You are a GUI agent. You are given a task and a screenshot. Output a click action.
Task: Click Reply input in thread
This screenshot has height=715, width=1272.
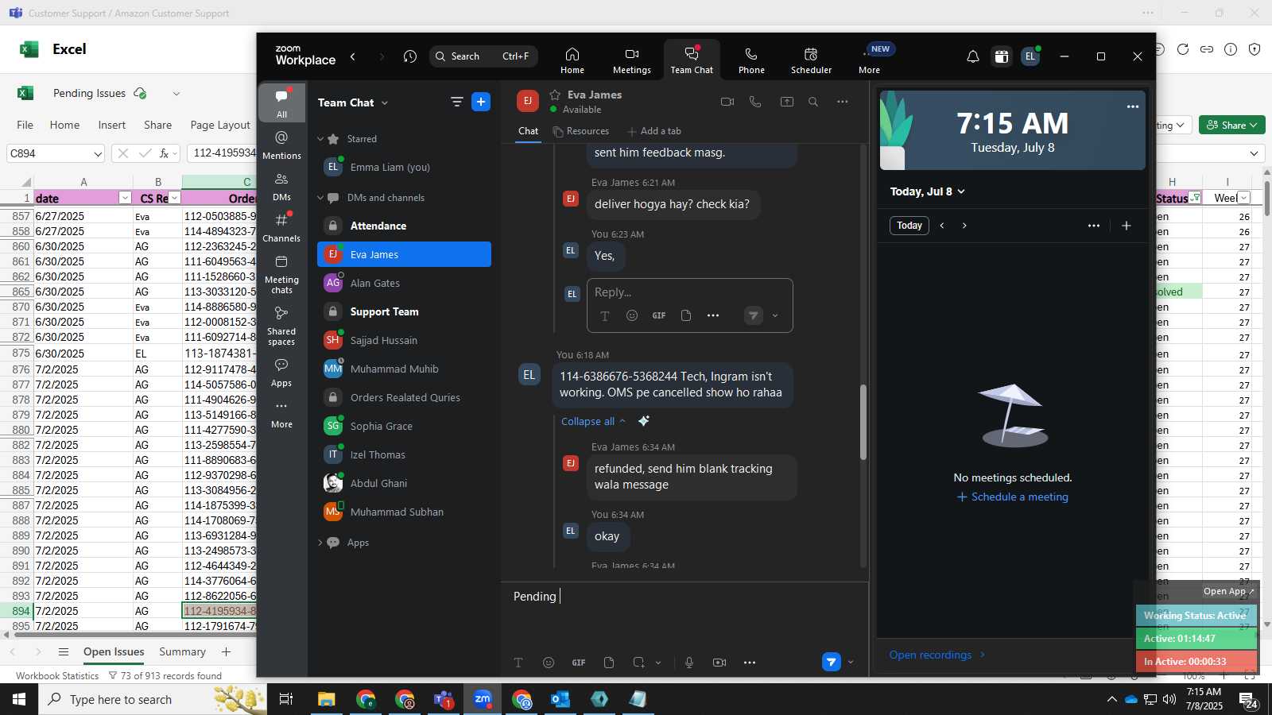[x=689, y=292]
